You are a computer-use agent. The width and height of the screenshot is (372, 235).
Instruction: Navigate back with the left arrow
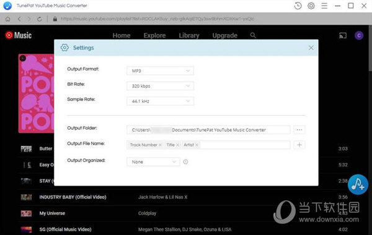coord(19,19)
